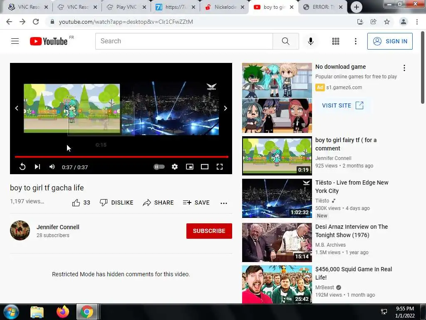Play the gacha end-screen suggested video
This screenshot has width=426, height=320.
pos(72,108)
